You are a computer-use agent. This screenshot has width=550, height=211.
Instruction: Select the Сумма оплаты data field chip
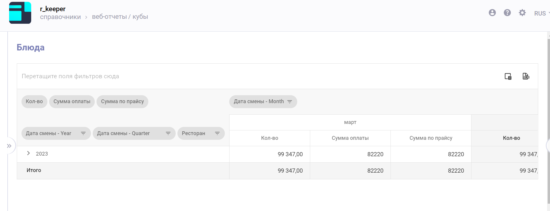[x=72, y=102]
